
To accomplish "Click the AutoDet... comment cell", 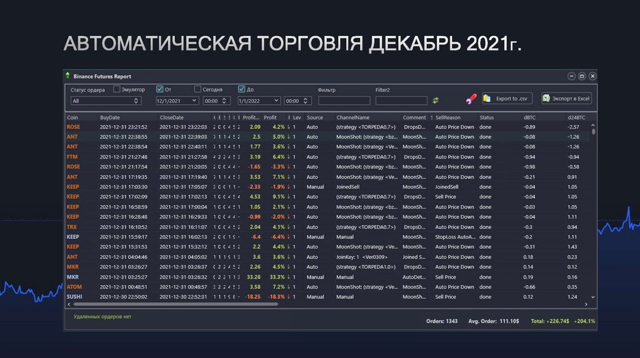I will (414, 277).
